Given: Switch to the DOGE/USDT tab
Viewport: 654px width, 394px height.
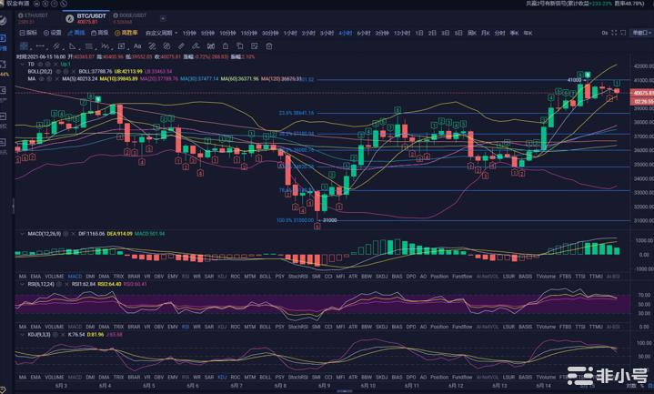Looking at the screenshot, I should [130, 18].
